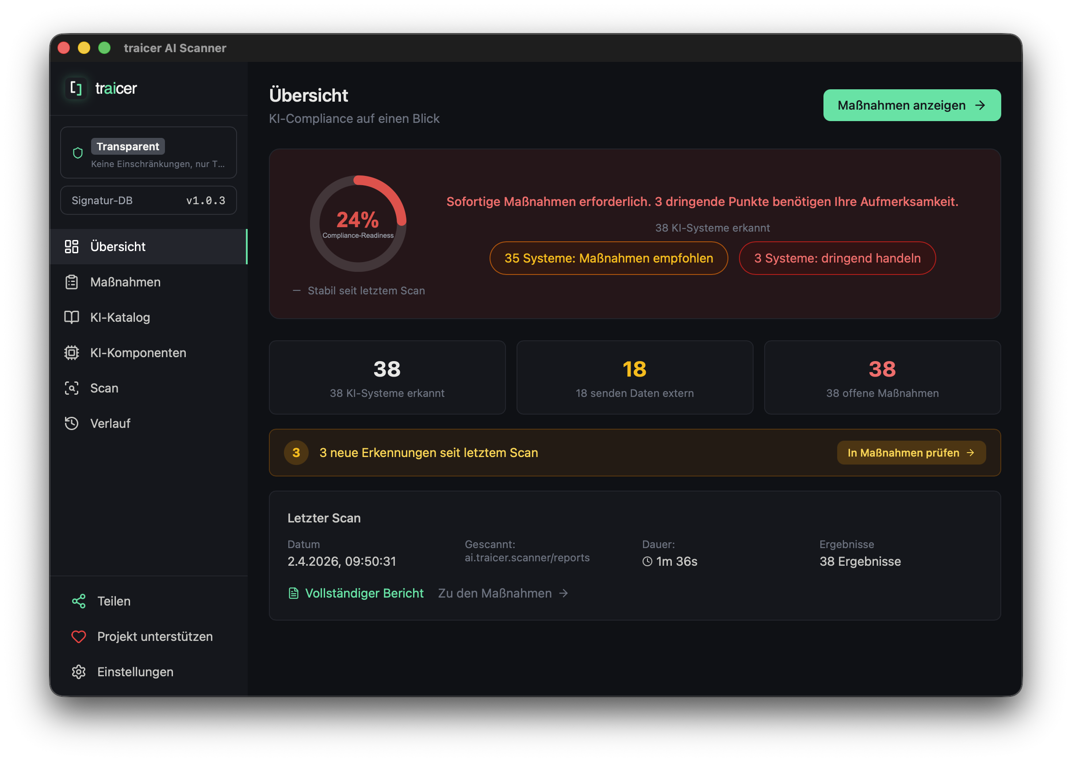Click the traicer bracket logo icon

point(76,88)
